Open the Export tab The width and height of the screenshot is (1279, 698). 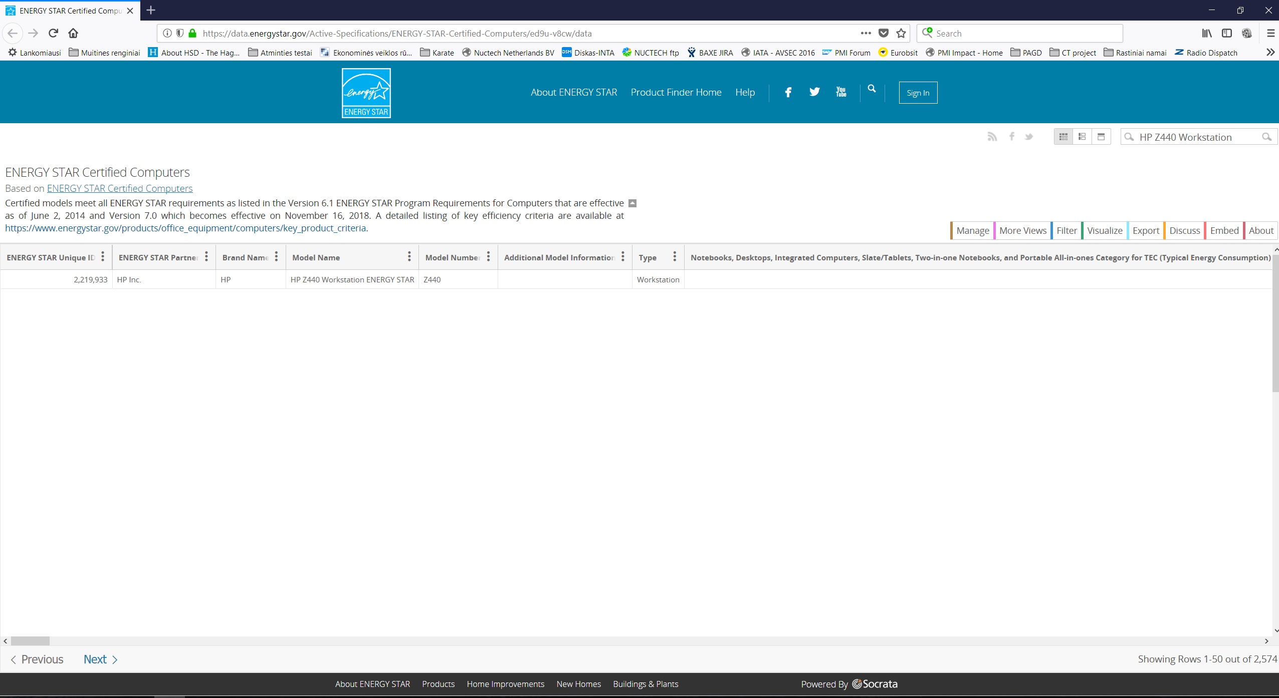point(1145,230)
